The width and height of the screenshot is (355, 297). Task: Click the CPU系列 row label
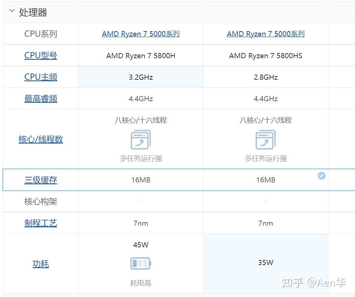point(41,34)
